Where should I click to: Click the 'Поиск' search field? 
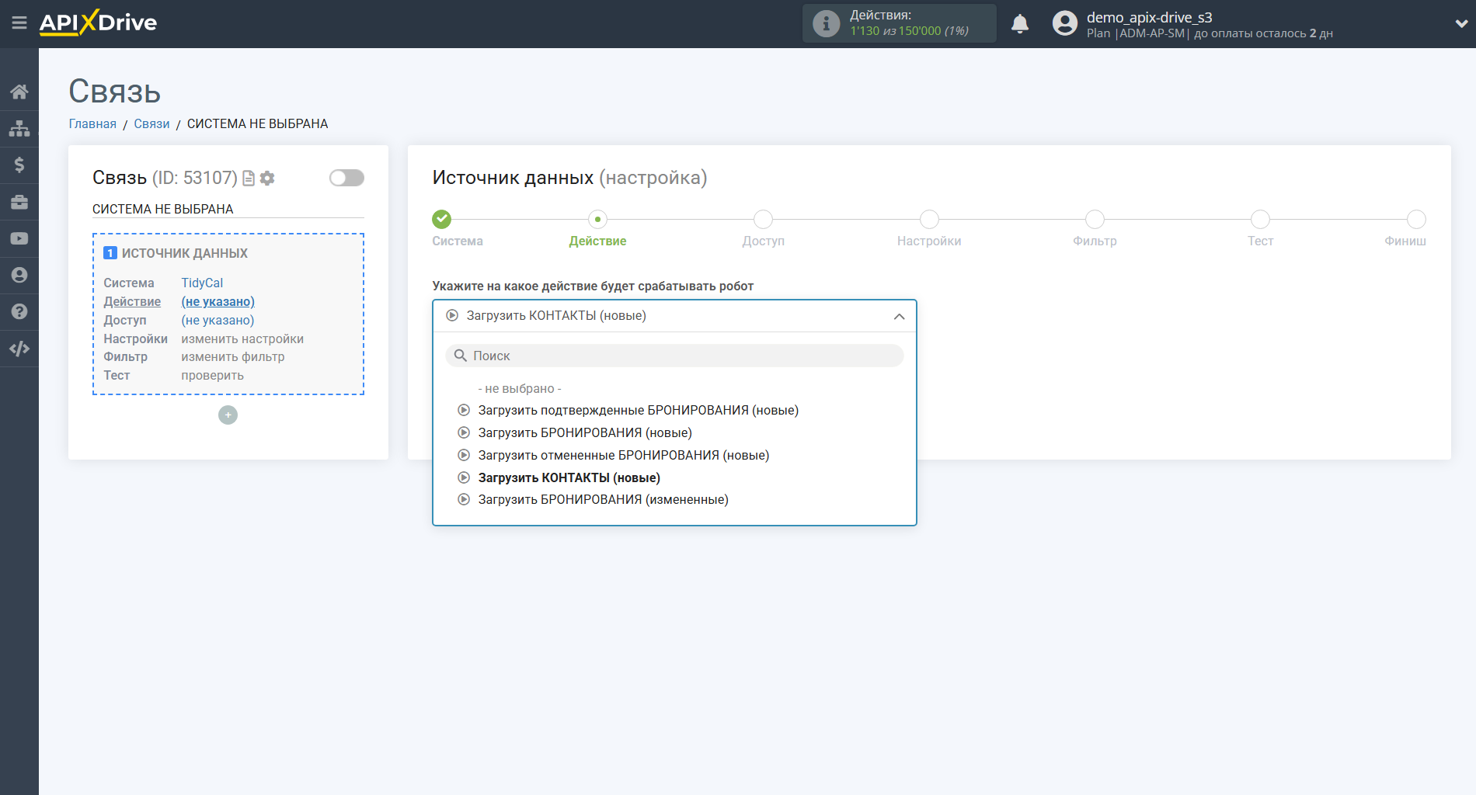[x=674, y=356]
